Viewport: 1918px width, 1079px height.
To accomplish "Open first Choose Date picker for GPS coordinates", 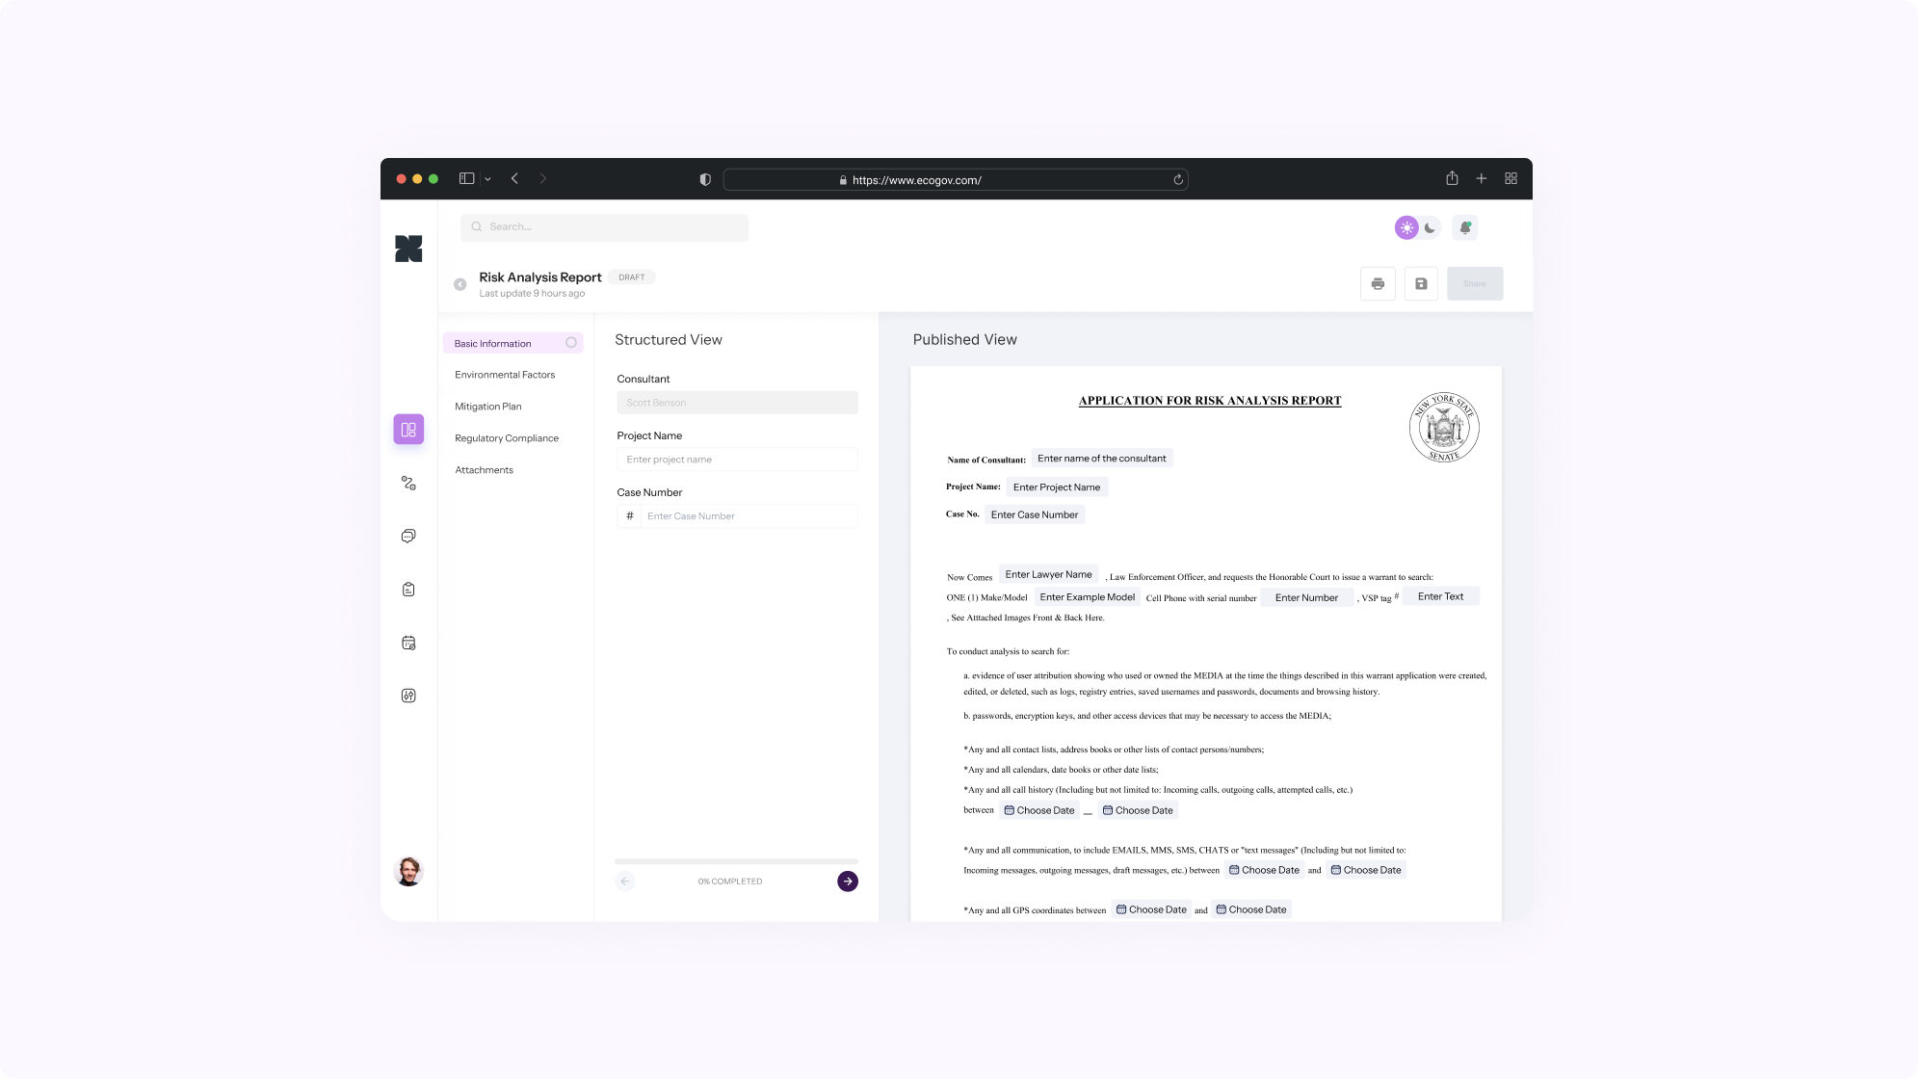I will coord(1151,909).
